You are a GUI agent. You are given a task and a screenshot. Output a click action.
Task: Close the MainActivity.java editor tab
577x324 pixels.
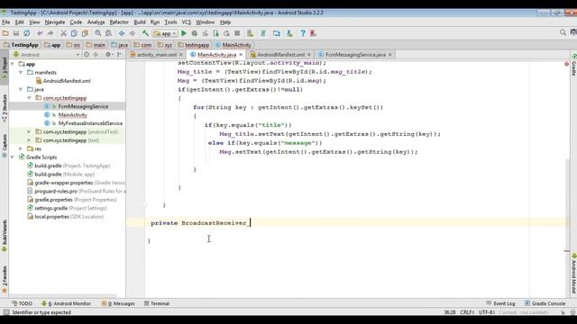[x=241, y=54]
